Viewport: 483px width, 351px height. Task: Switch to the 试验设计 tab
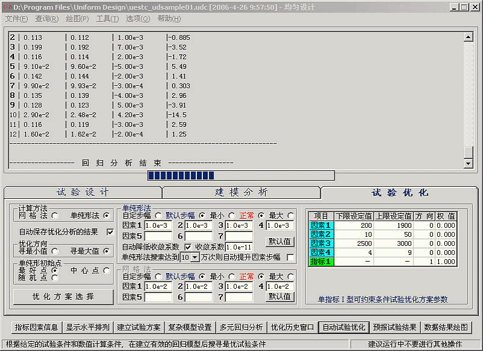(x=83, y=192)
